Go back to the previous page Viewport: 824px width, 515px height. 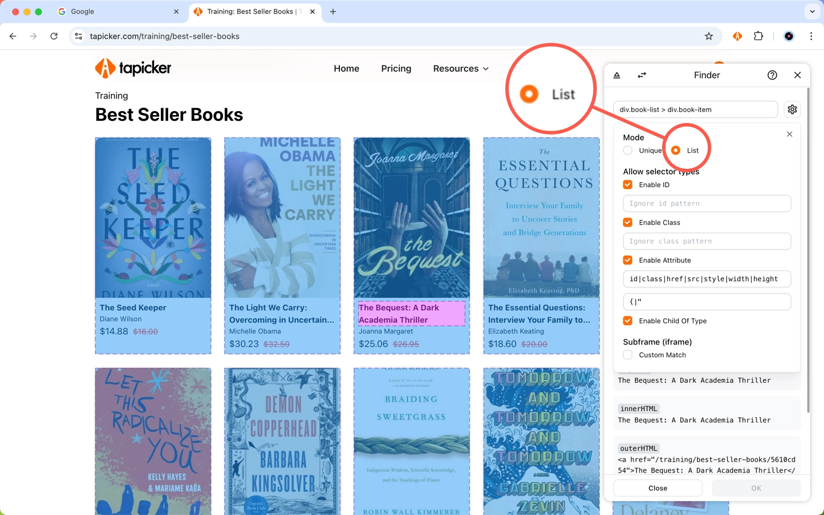pos(13,36)
